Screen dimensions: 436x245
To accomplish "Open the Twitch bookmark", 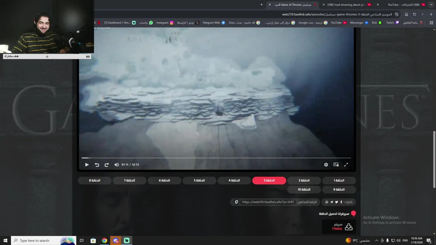I will coord(392,23).
